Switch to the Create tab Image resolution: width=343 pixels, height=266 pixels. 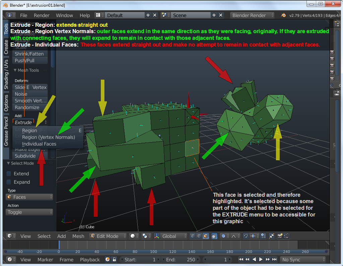click(6, 47)
